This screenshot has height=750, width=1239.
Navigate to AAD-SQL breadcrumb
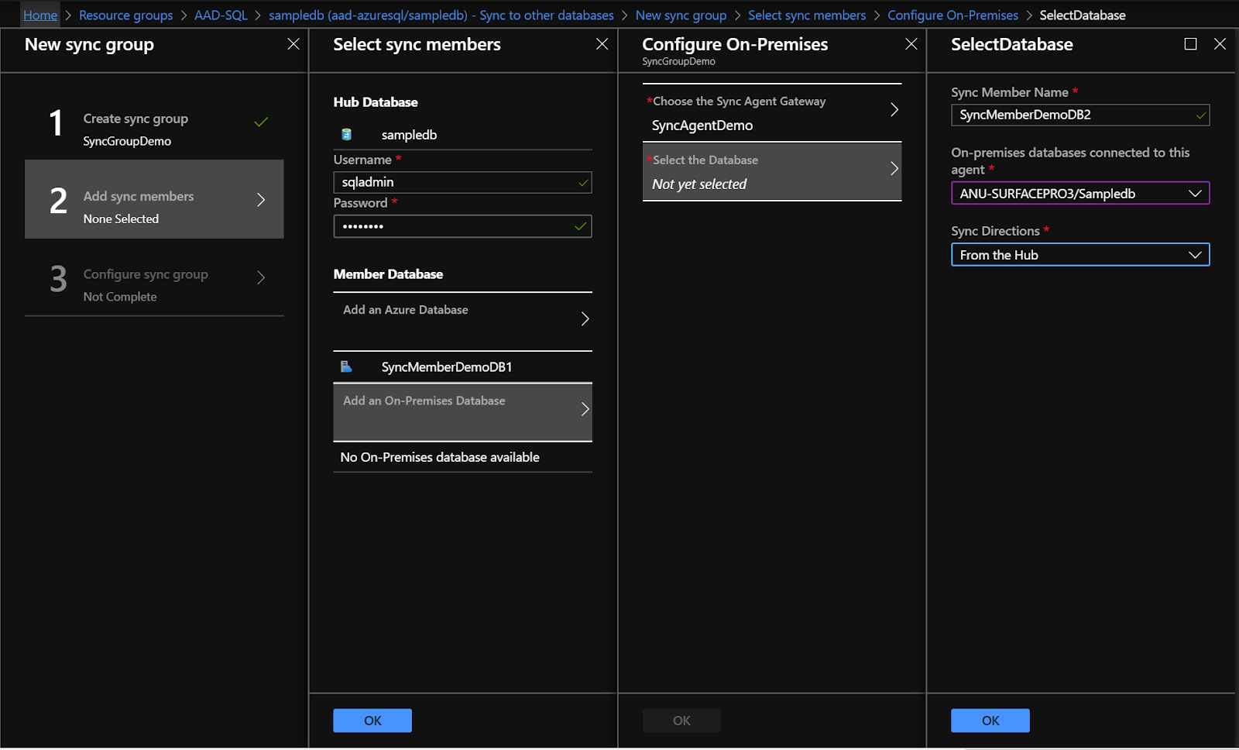(x=221, y=15)
